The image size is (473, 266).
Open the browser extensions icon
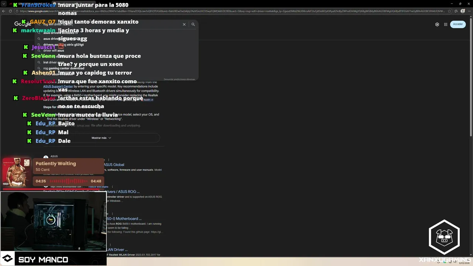(x=456, y=11)
